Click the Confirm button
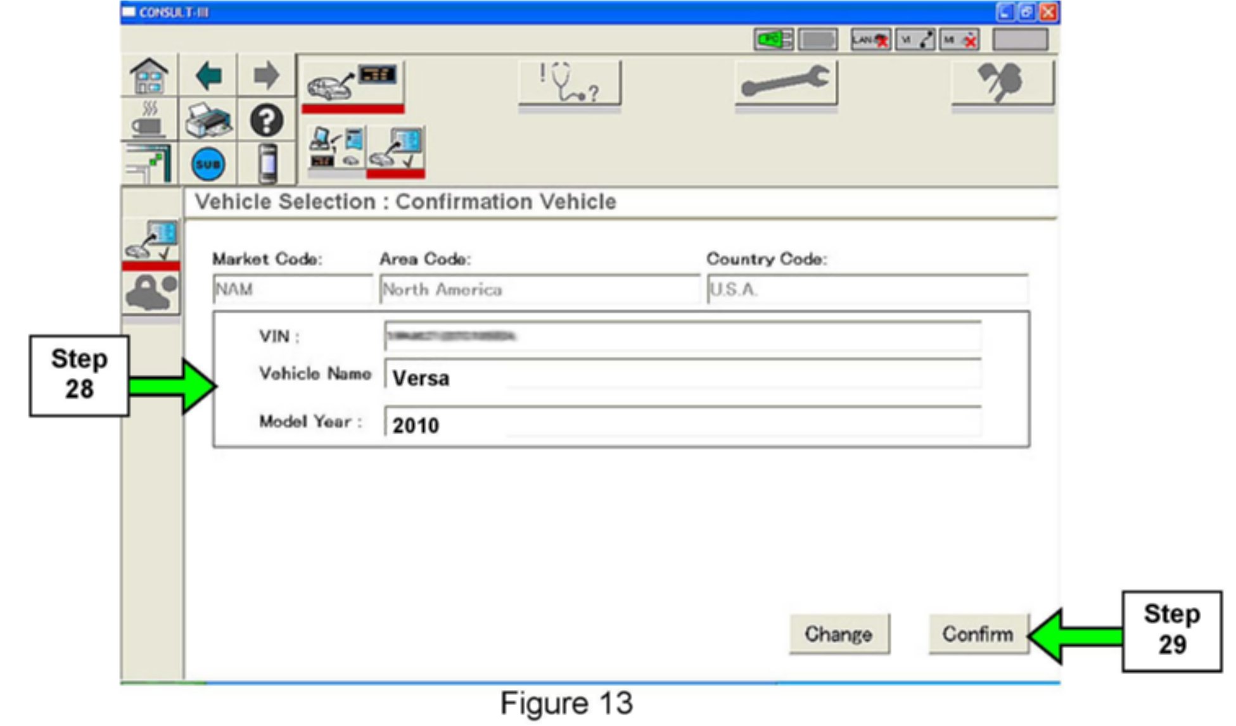This screenshot has height=726, width=1236. 978,634
